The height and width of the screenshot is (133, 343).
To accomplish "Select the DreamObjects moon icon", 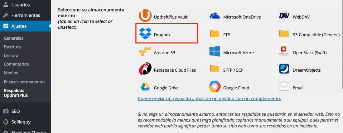I will coord(284,69).
